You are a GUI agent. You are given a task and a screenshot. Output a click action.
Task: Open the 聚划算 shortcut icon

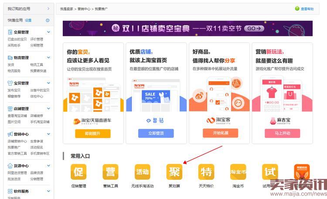coord(174,172)
